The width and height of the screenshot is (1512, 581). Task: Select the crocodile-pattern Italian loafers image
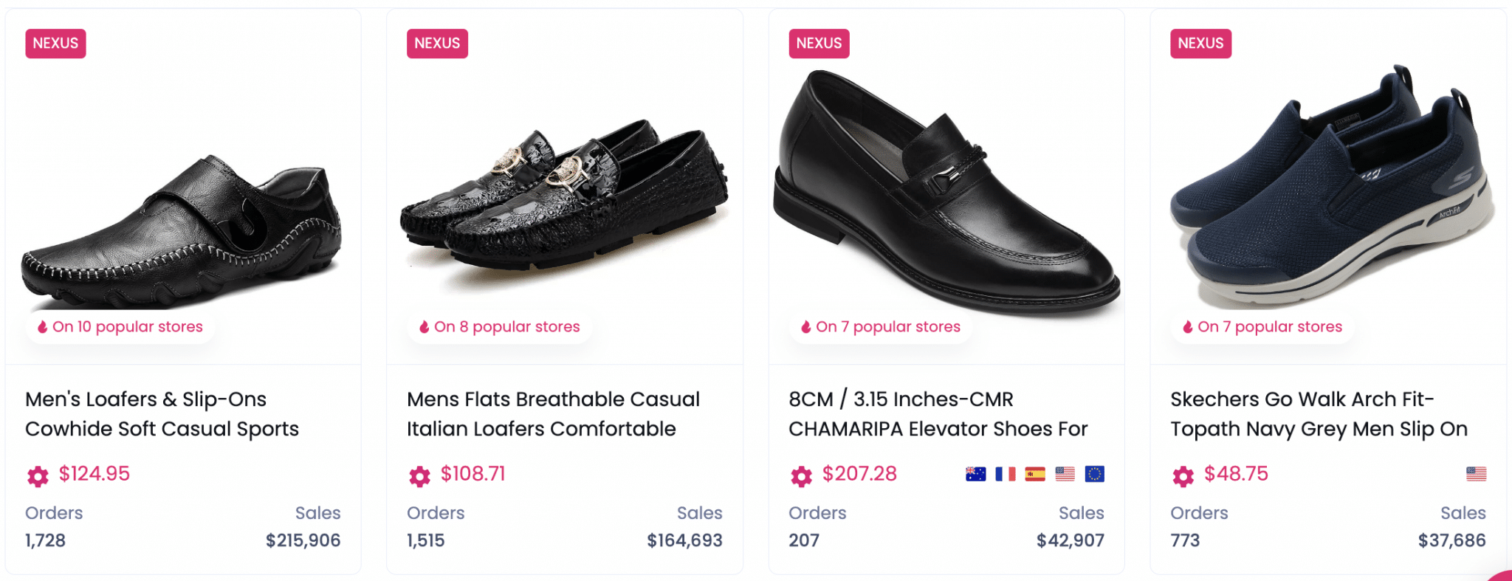[x=565, y=199]
